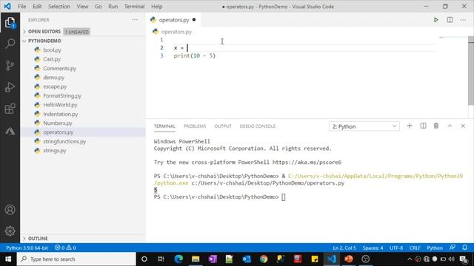Screen dimensions: 474x266
Task: Switch to the Debug Console tab
Action: pyautogui.click(x=258, y=126)
